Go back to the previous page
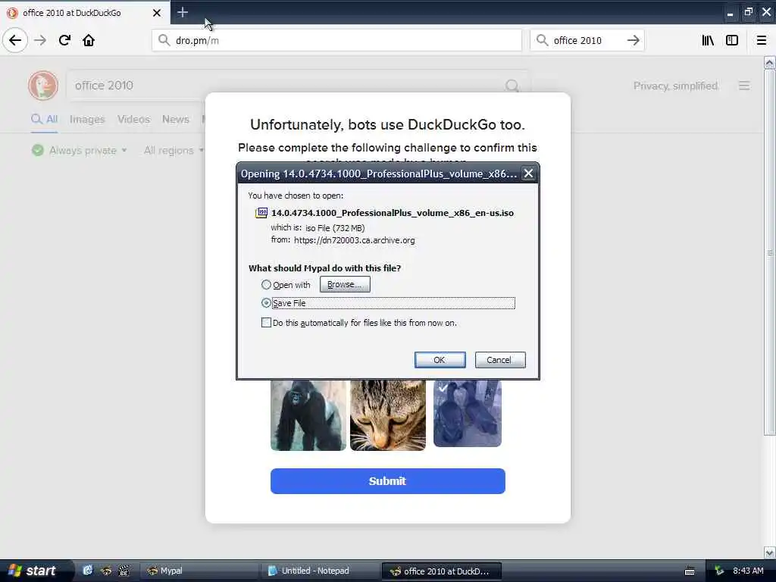776x582 pixels. (15, 40)
